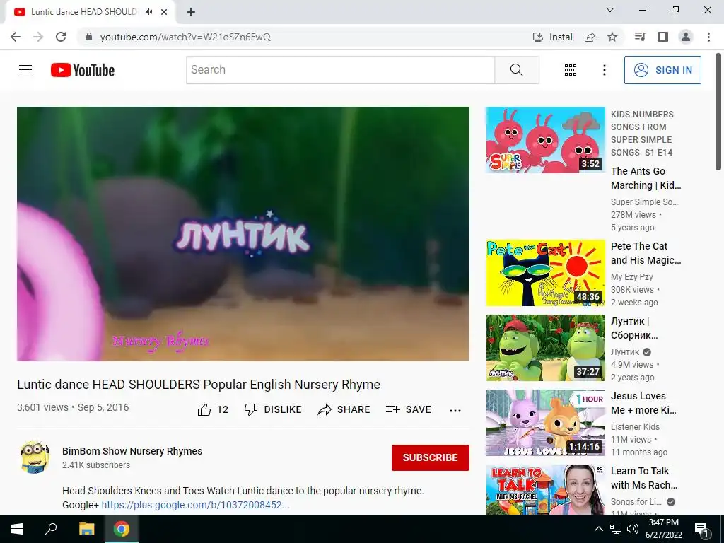Click the browser forward arrow
Image resolution: width=724 pixels, height=543 pixels.
[x=38, y=37]
